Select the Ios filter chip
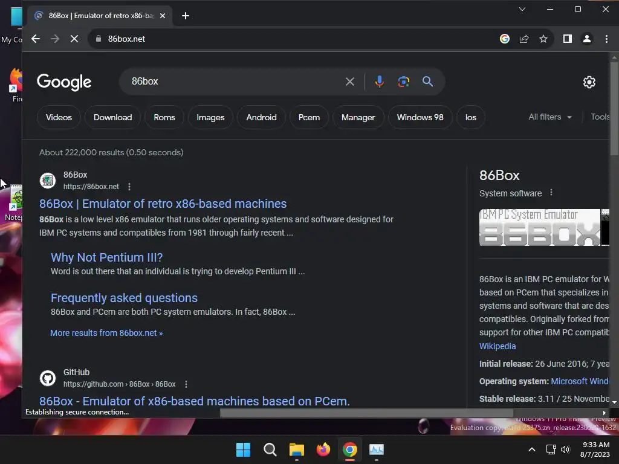This screenshot has width=619, height=464. click(470, 117)
